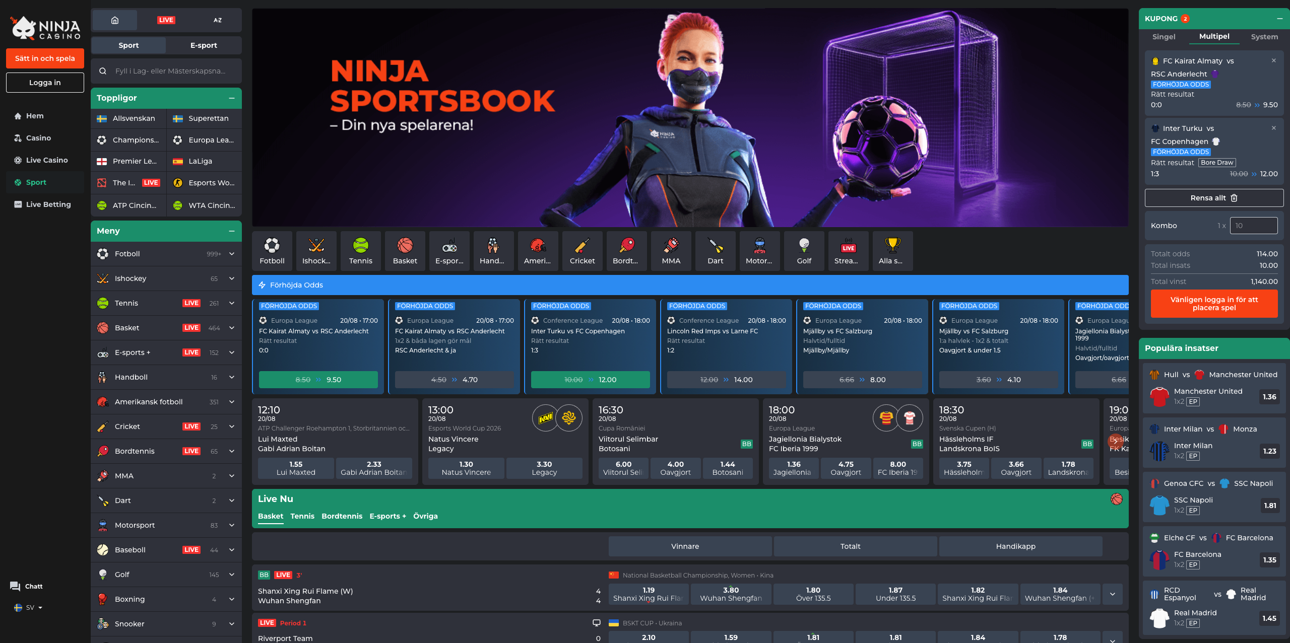Click search magnifier icon

tap(103, 71)
